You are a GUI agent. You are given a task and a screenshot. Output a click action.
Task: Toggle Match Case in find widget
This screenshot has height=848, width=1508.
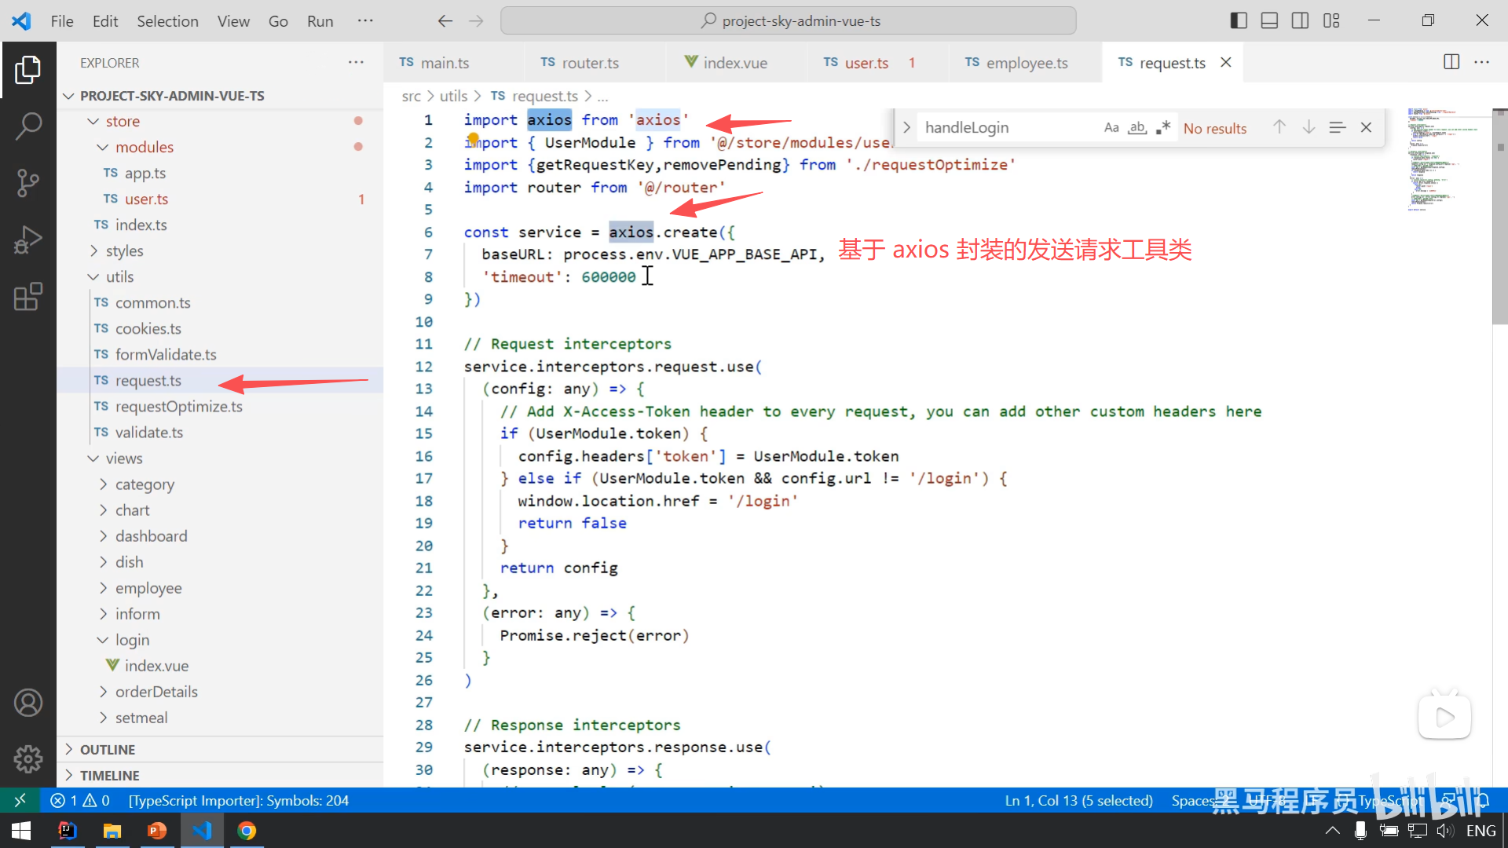pyautogui.click(x=1111, y=127)
